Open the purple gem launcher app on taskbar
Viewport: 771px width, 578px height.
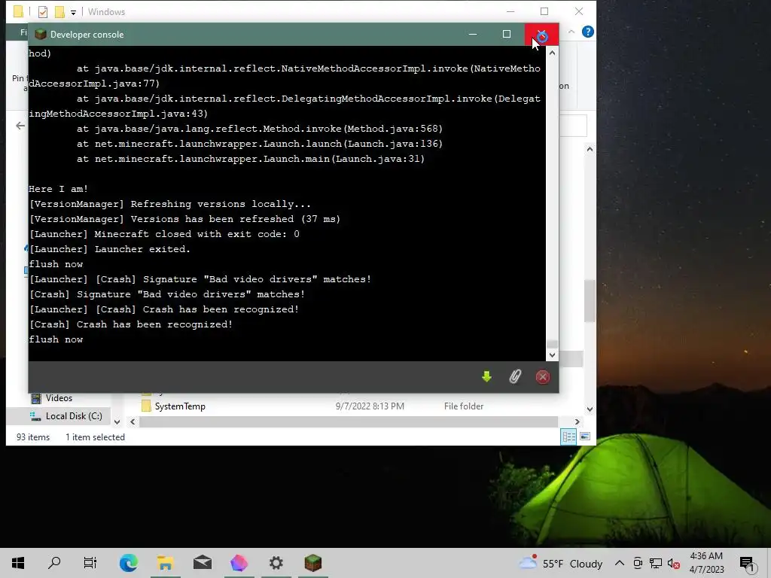[x=239, y=563]
